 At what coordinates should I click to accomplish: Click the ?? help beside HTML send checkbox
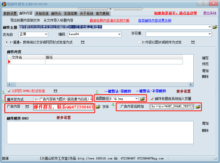(x=55, y=91)
